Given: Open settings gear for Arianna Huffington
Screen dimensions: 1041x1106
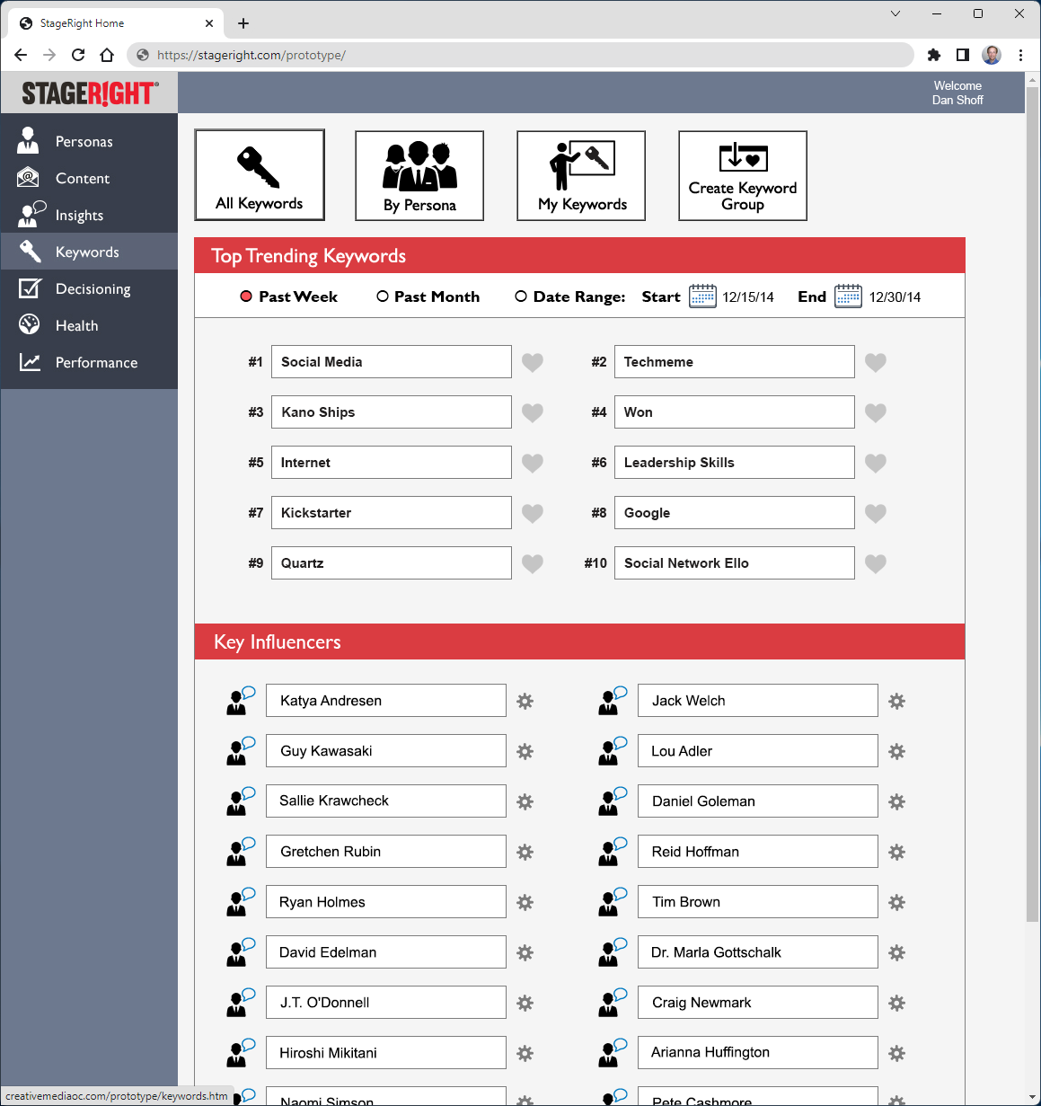Looking at the screenshot, I should click(x=897, y=1053).
